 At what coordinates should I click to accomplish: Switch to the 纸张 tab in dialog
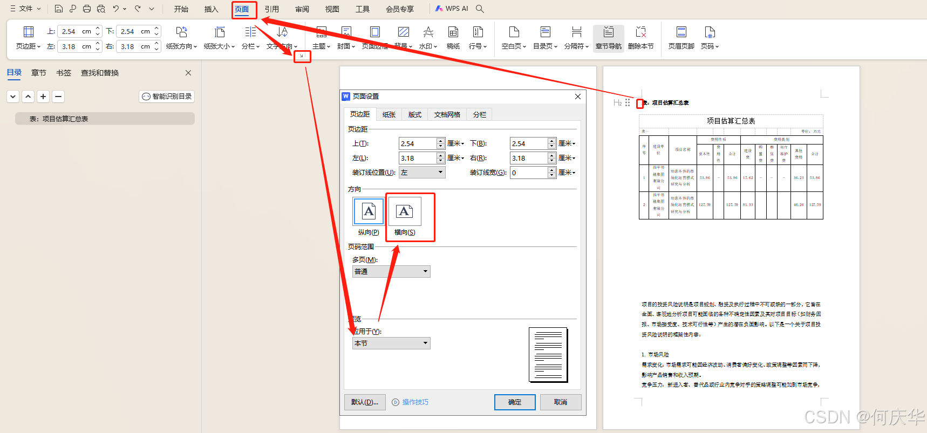(x=388, y=114)
